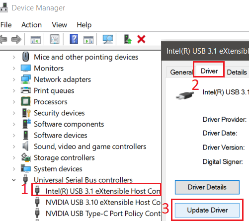Expand Mice and other pointing devices

pos(14,57)
